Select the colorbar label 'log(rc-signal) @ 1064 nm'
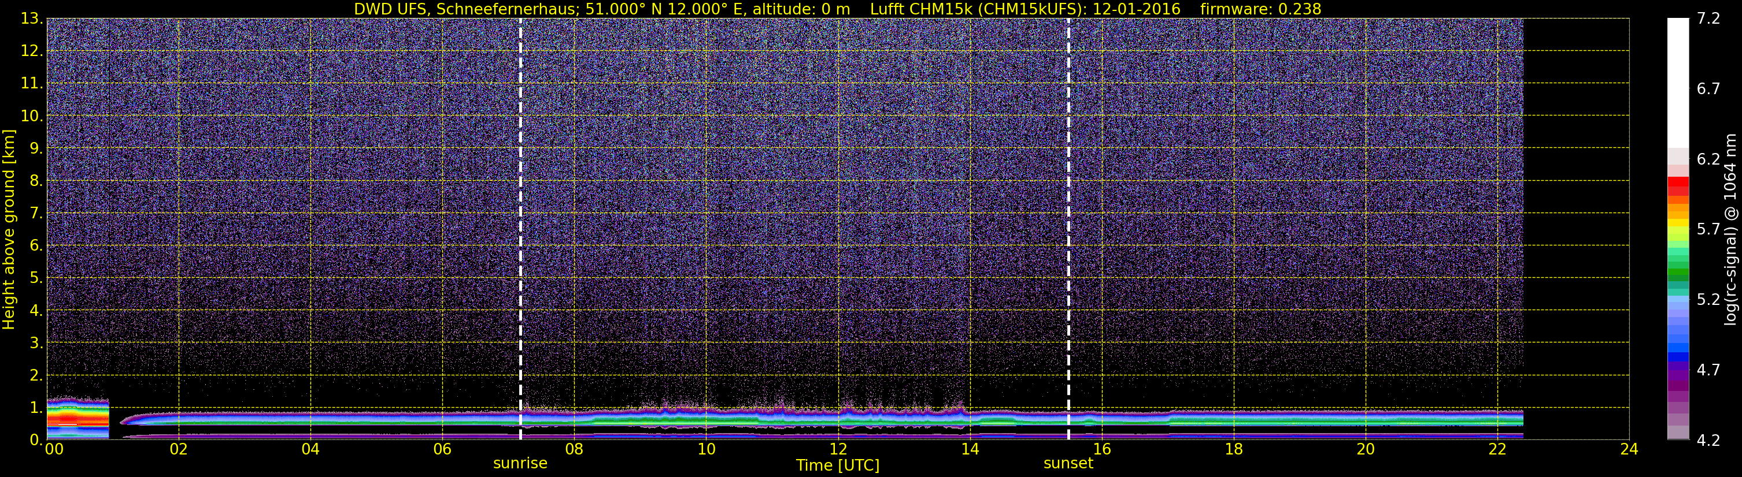Screen dimensions: 1742x477 1730,230
